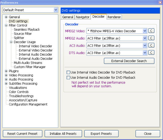Click the Reset Current Preset button
Image resolution: width=163 pixels, height=140 pixels.
22,134
